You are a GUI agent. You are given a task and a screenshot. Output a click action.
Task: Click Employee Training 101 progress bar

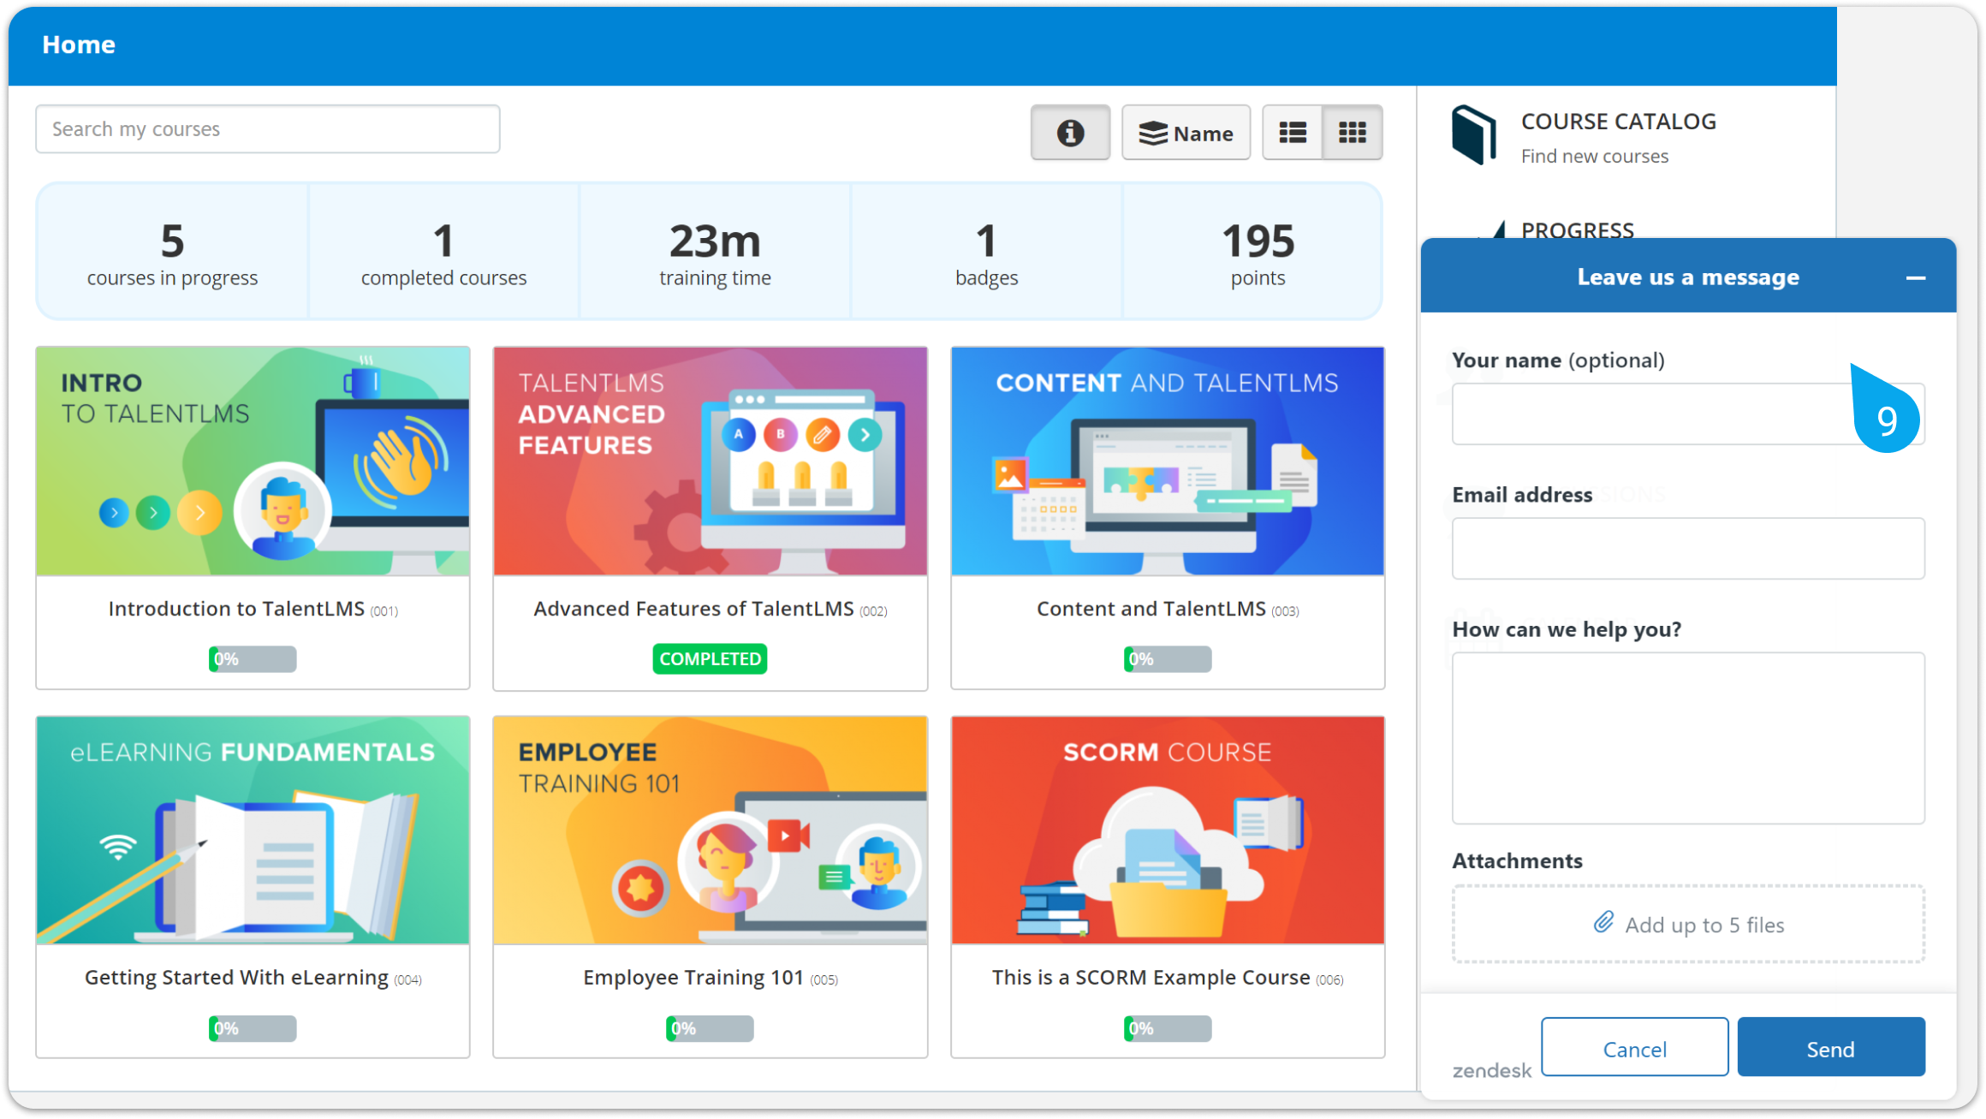click(711, 1028)
